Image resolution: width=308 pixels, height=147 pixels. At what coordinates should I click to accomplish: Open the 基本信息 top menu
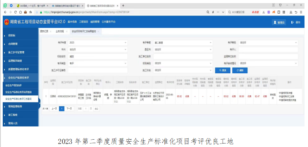[x=72, y=22]
